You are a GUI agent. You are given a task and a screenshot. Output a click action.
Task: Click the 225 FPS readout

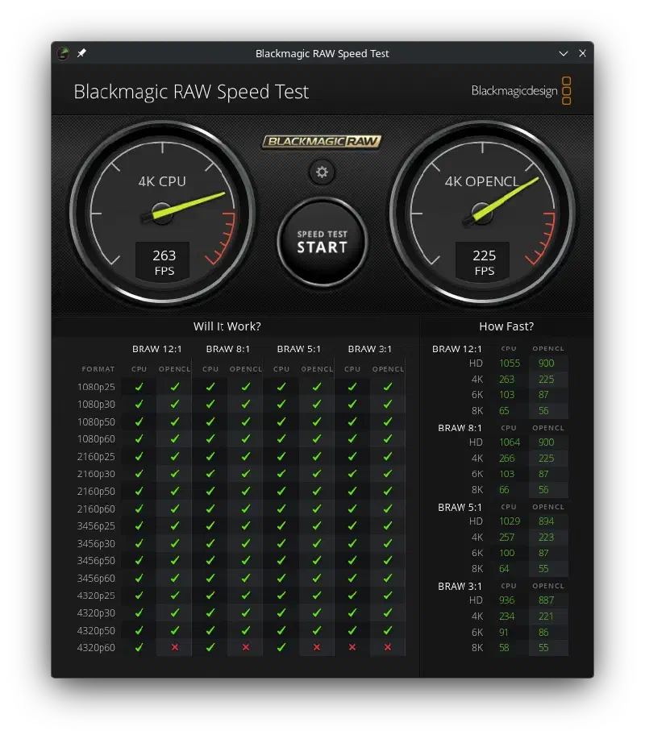tap(484, 262)
